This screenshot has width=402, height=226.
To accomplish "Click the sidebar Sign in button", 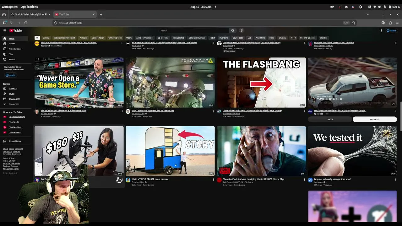I will 10,75.
